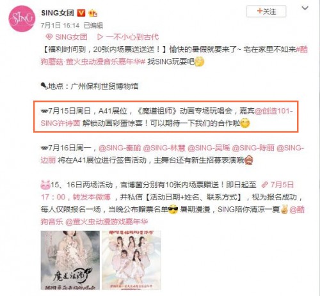This screenshot has width=320, height=296.
Task: Play the 一不小心到古代 video link
Action: [128, 37]
